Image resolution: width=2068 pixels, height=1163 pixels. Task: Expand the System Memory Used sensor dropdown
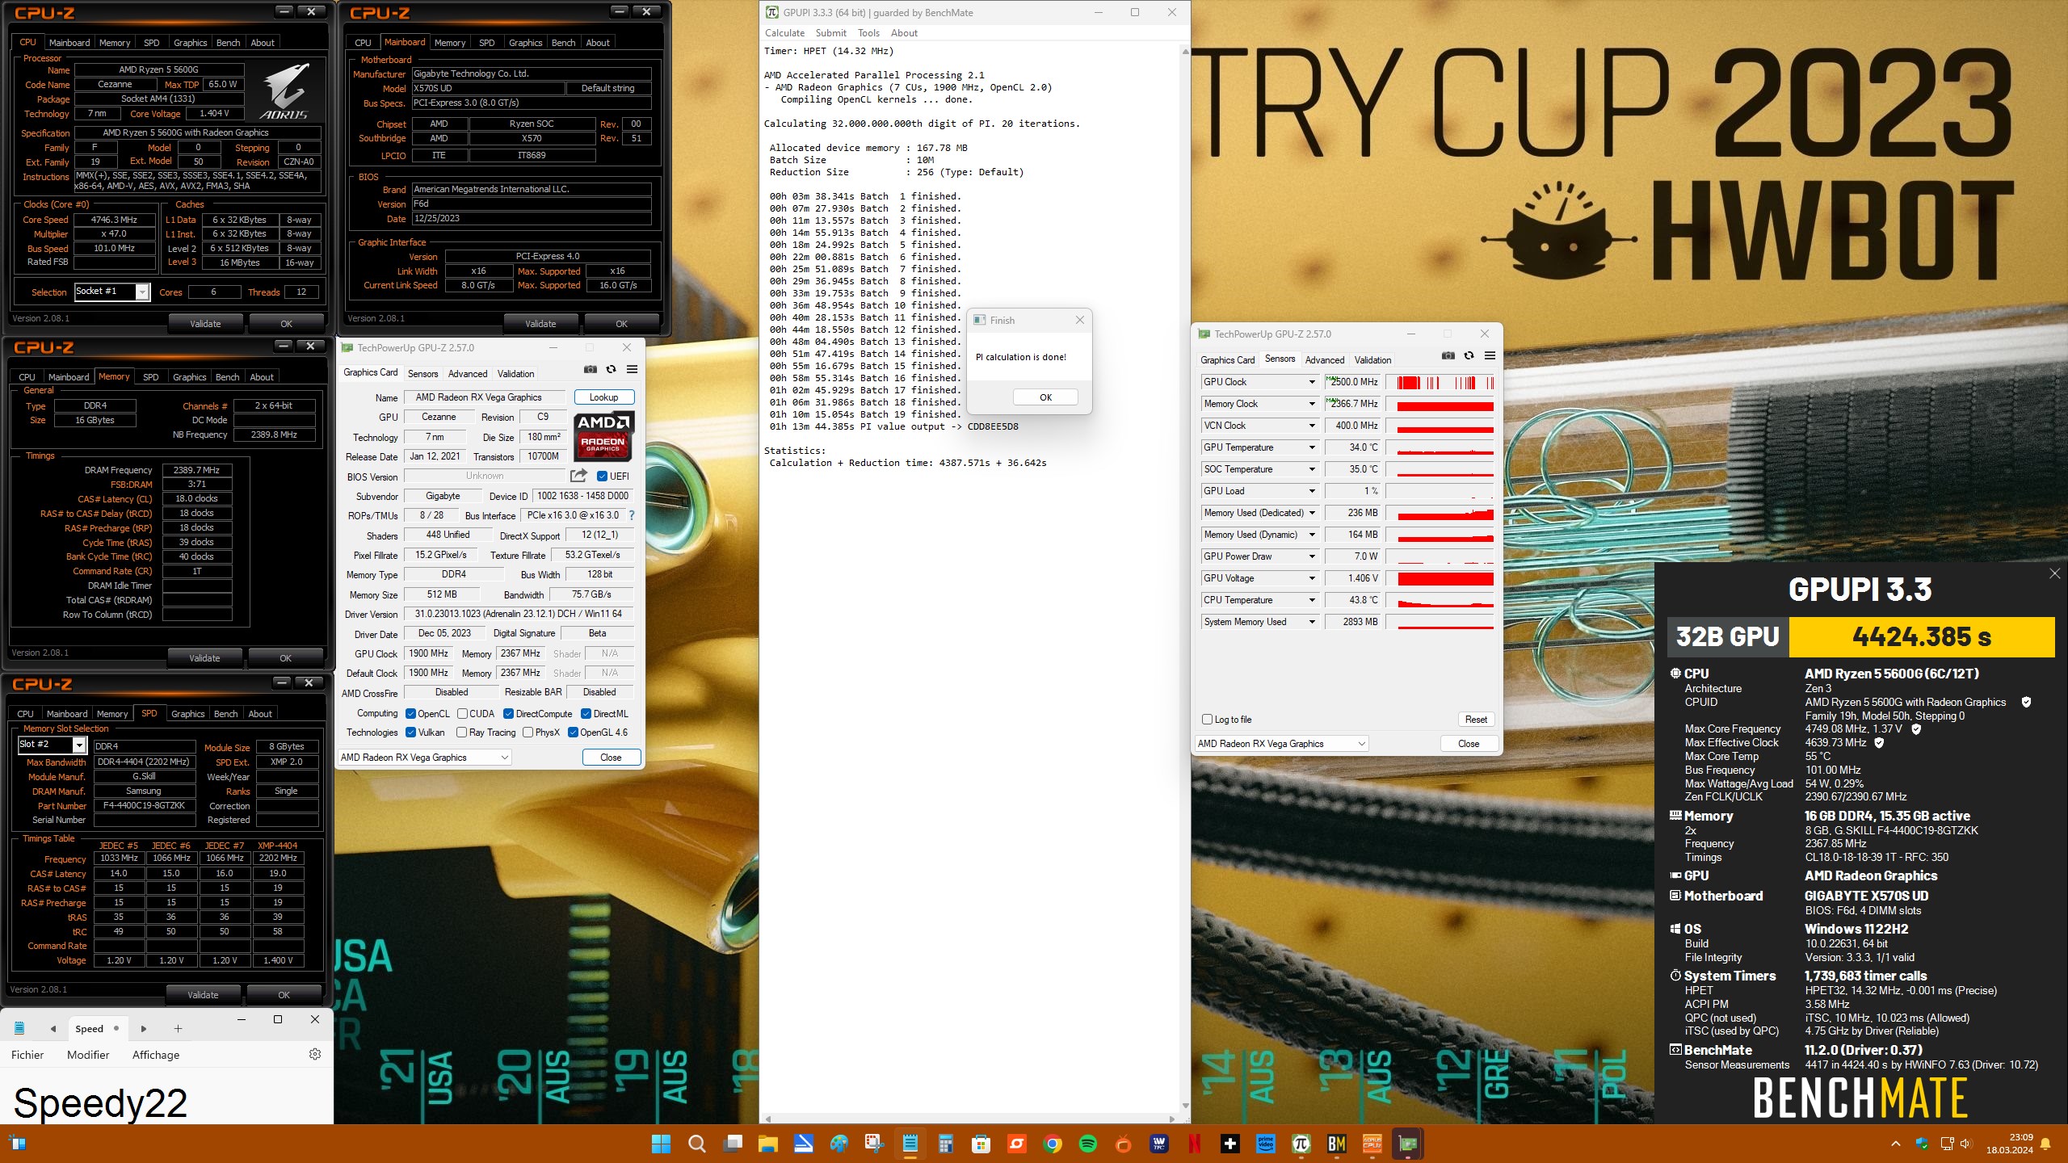1312,622
